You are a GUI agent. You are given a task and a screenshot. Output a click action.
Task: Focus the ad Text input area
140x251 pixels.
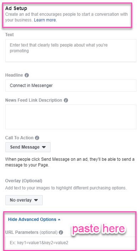[x=71, y=50]
